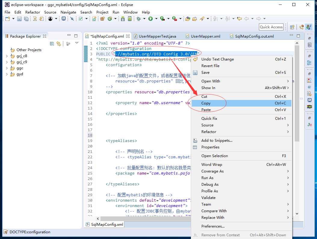Image resolution: width=317 pixels, height=239 pixels.
Task: Click the Search flashlight toolbar icon
Action: [202, 19]
